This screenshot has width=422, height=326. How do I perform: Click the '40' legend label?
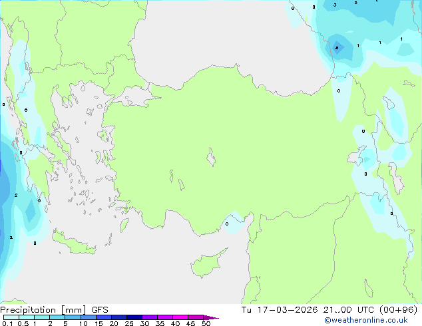click(175, 323)
